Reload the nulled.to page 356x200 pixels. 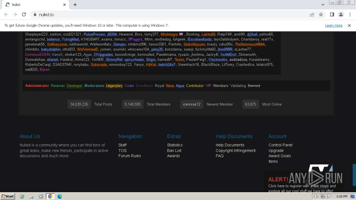click(24, 14)
